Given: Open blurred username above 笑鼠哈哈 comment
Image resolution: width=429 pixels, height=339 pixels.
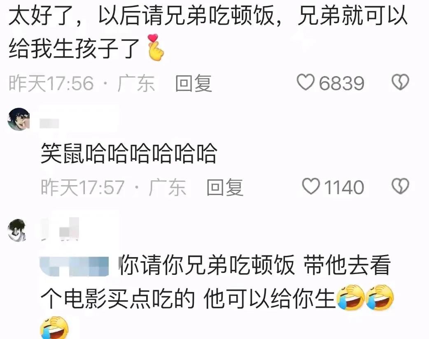Looking at the screenshot, I should click(x=49, y=123).
